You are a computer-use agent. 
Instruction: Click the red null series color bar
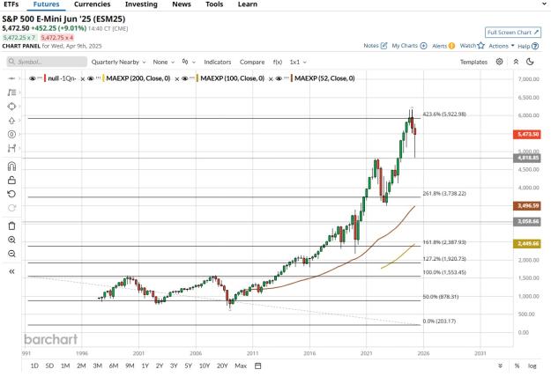[45, 78]
